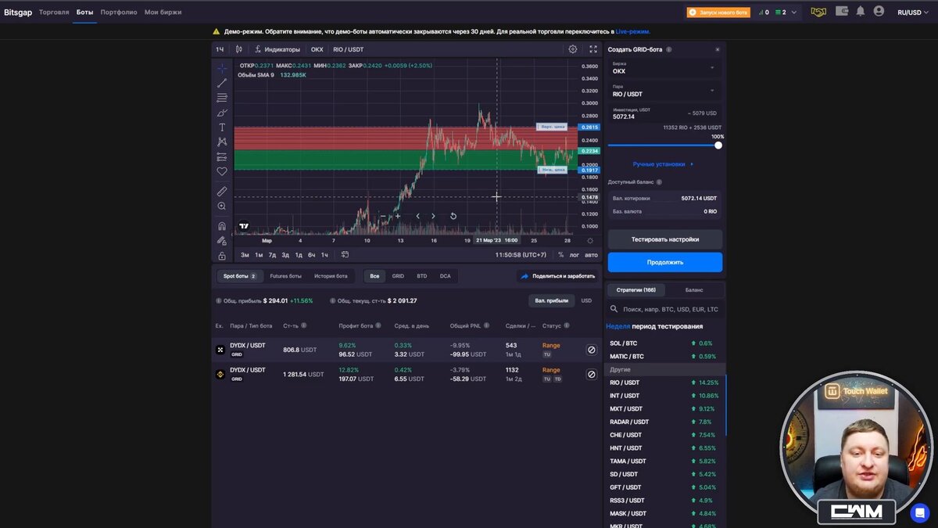Switch to the Futures боты tab
Viewport: 938px width, 528px height.
[x=285, y=276]
